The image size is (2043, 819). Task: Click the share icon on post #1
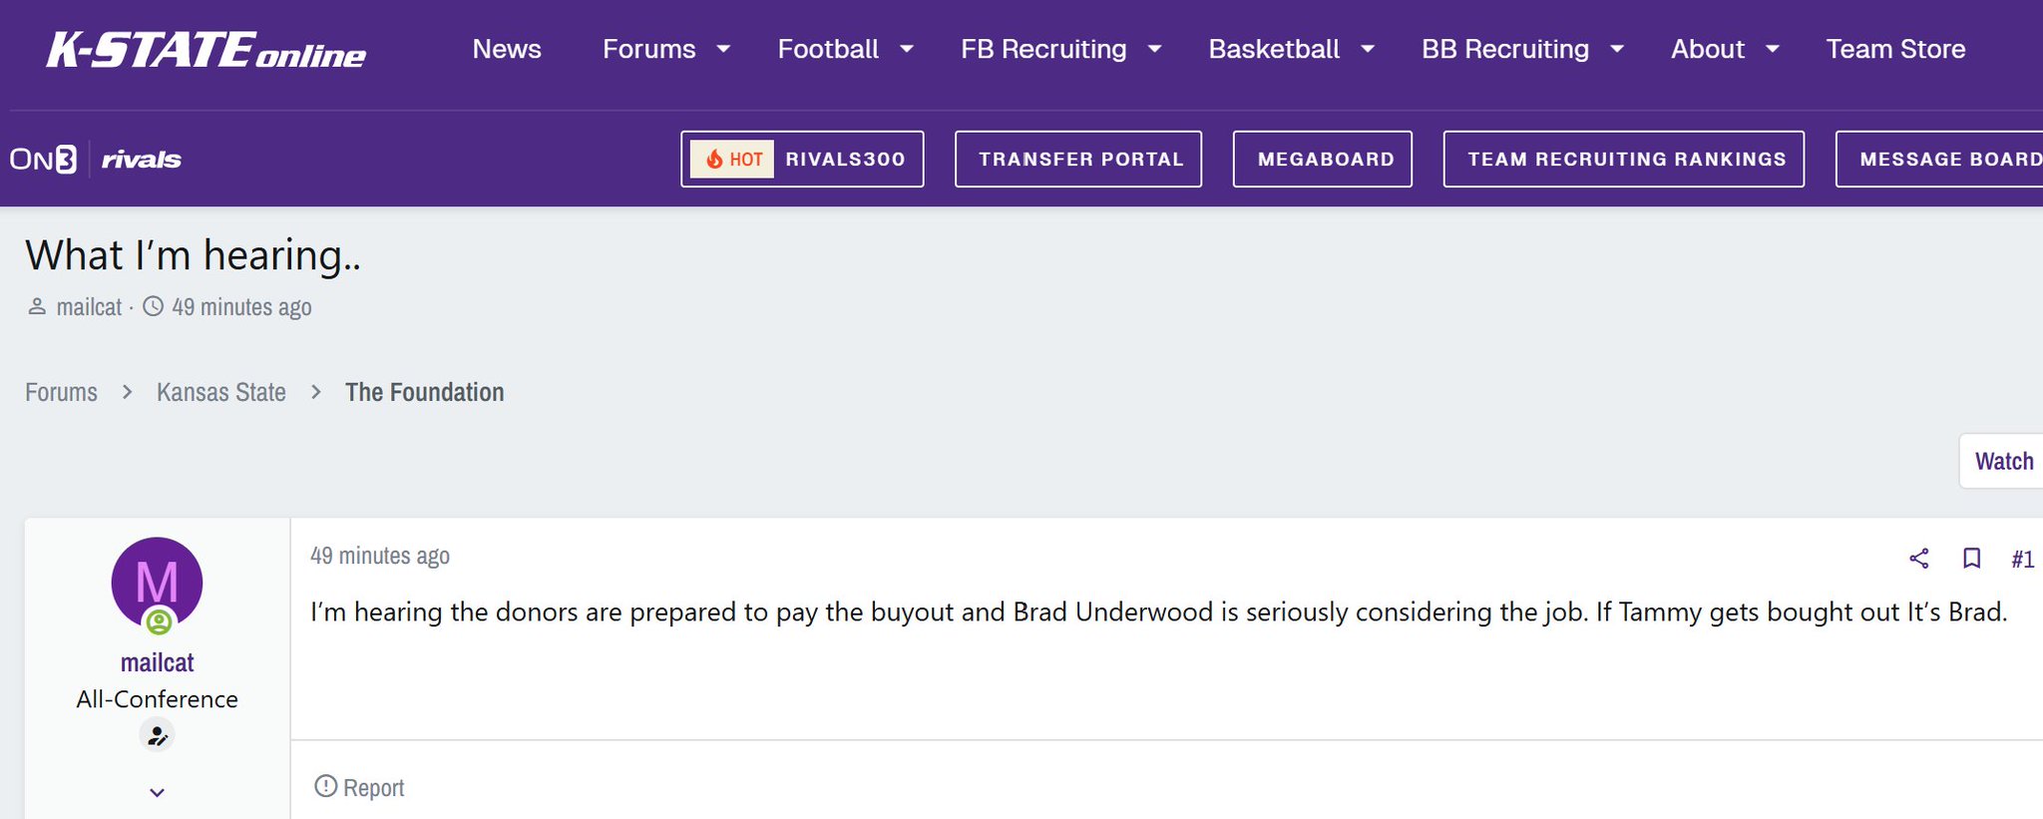1918,559
